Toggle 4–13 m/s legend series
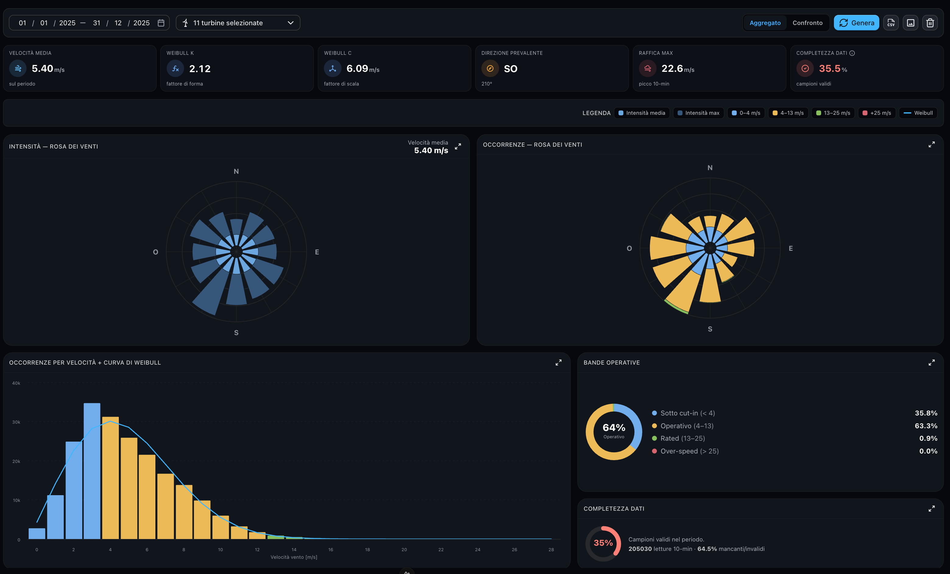 [788, 113]
